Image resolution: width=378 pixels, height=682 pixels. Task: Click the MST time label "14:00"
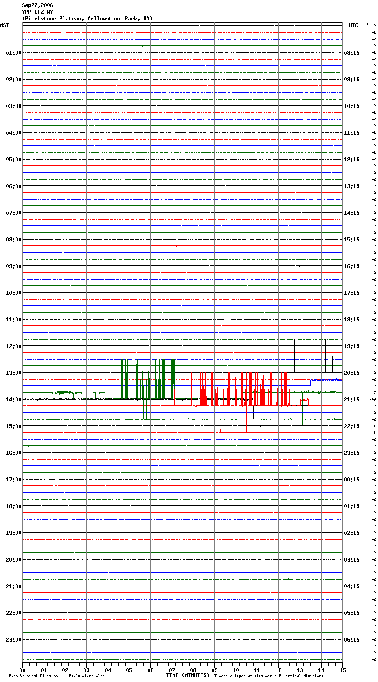tap(14, 400)
